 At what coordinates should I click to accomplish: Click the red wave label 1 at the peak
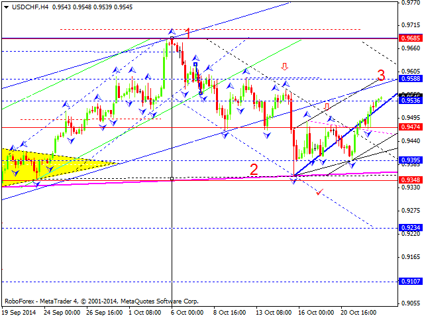(x=188, y=33)
